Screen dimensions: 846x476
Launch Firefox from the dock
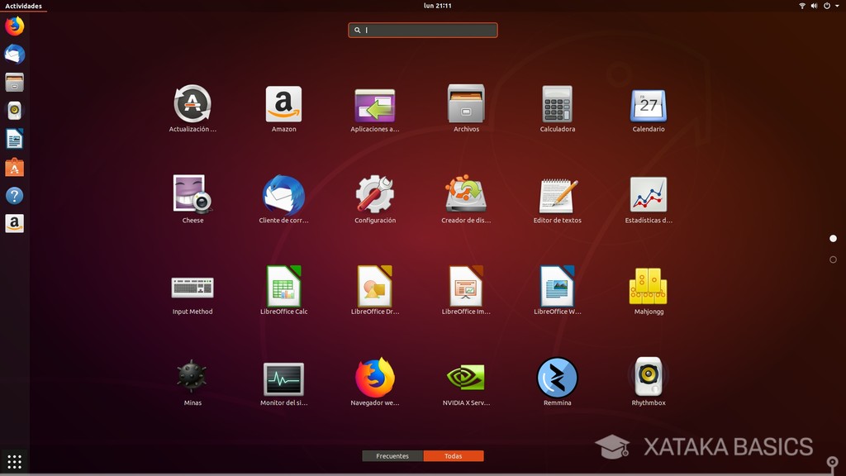click(x=14, y=26)
